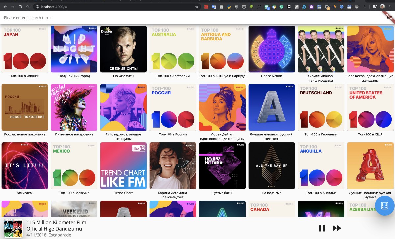
Task: Open the Топ-100 Россия cover
Action: [173, 107]
